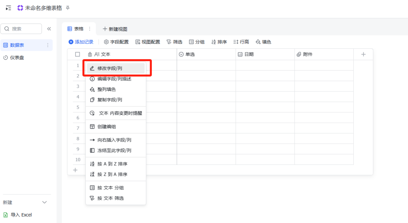Open the 排序 sort tool

click(x=219, y=42)
